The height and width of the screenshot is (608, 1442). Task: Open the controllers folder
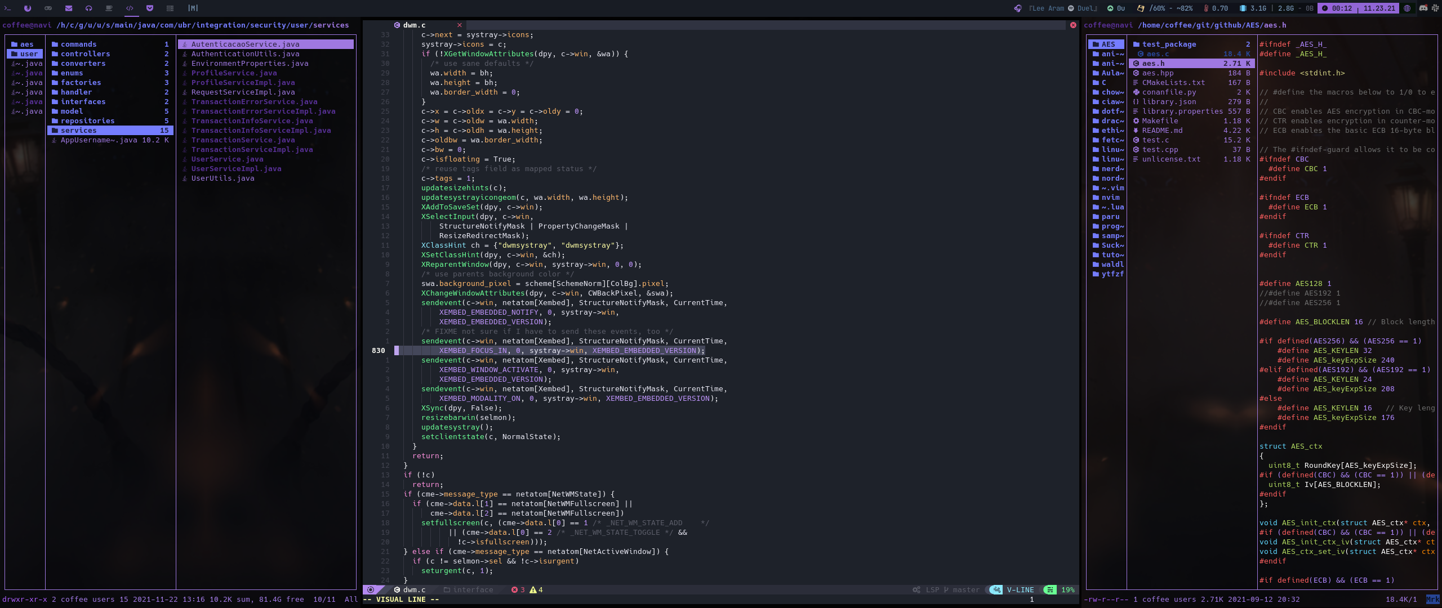pos(85,53)
